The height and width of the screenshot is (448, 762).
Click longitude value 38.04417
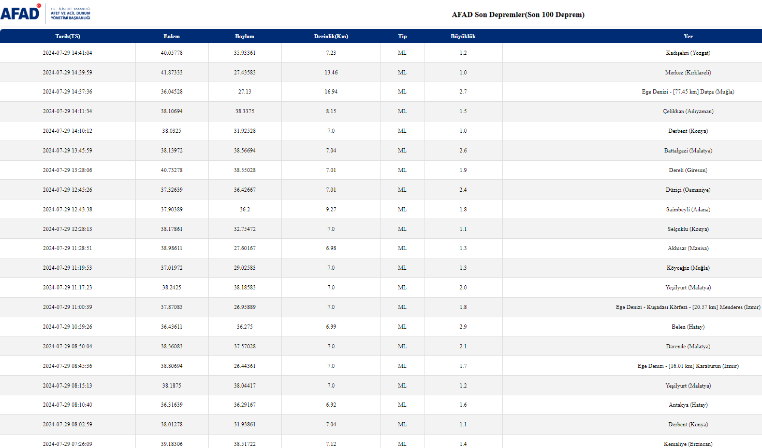[245, 385]
